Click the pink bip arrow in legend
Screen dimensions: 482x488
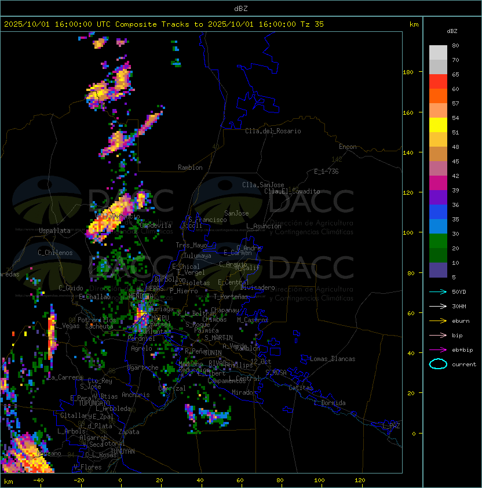(x=438, y=336)
